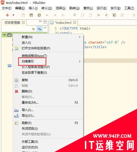
Task: Click the Redo arrow icon
Action: tap(55, 15)
